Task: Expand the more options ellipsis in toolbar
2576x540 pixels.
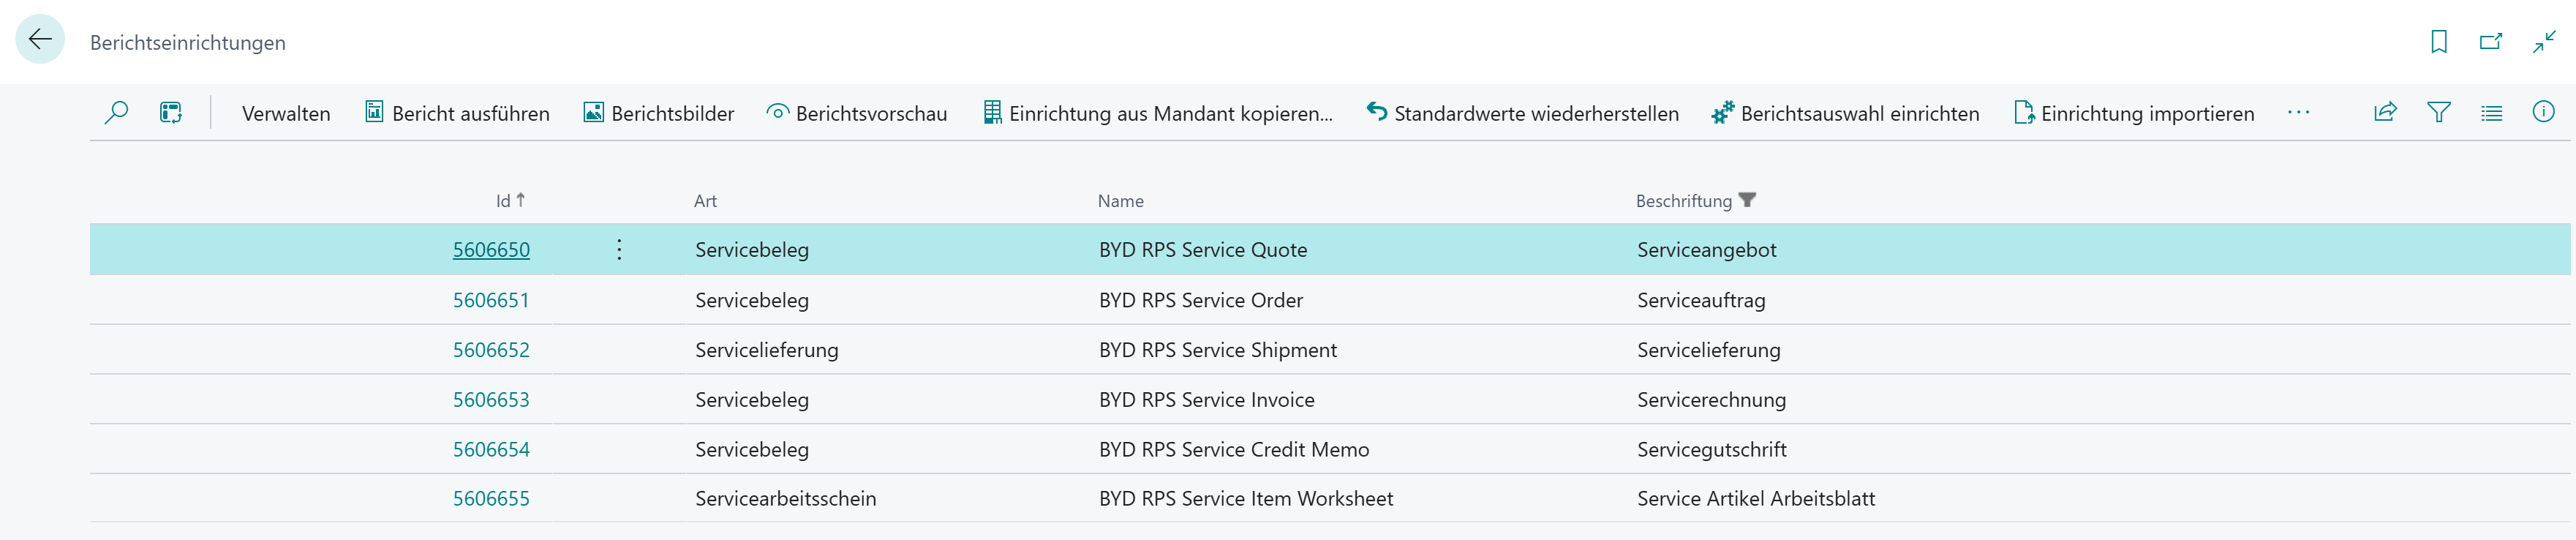Action: 2298,113
